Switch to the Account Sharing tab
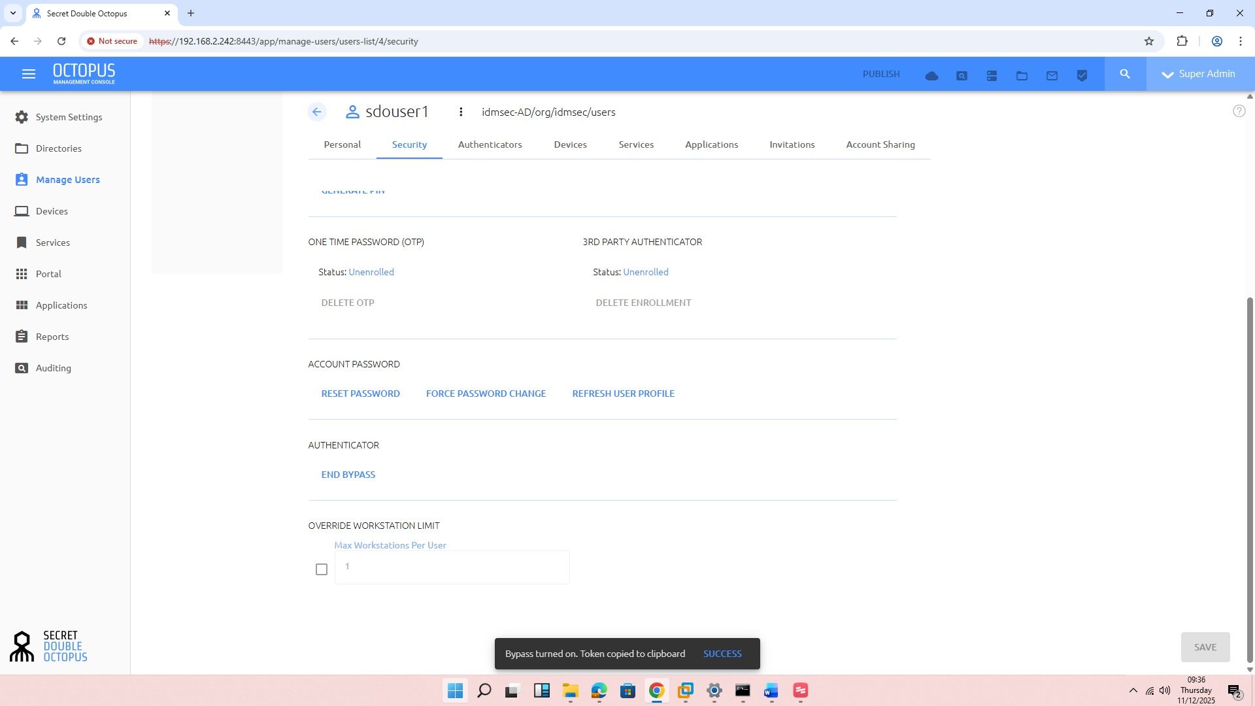The image size is (1255, 706). point(880,144)
